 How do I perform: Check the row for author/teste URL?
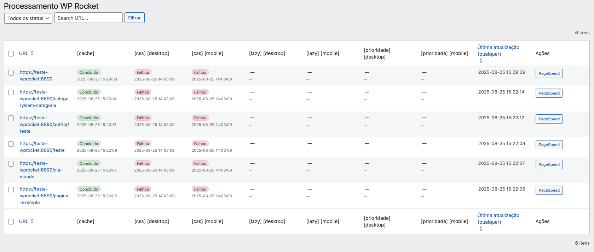coord(11,118)
